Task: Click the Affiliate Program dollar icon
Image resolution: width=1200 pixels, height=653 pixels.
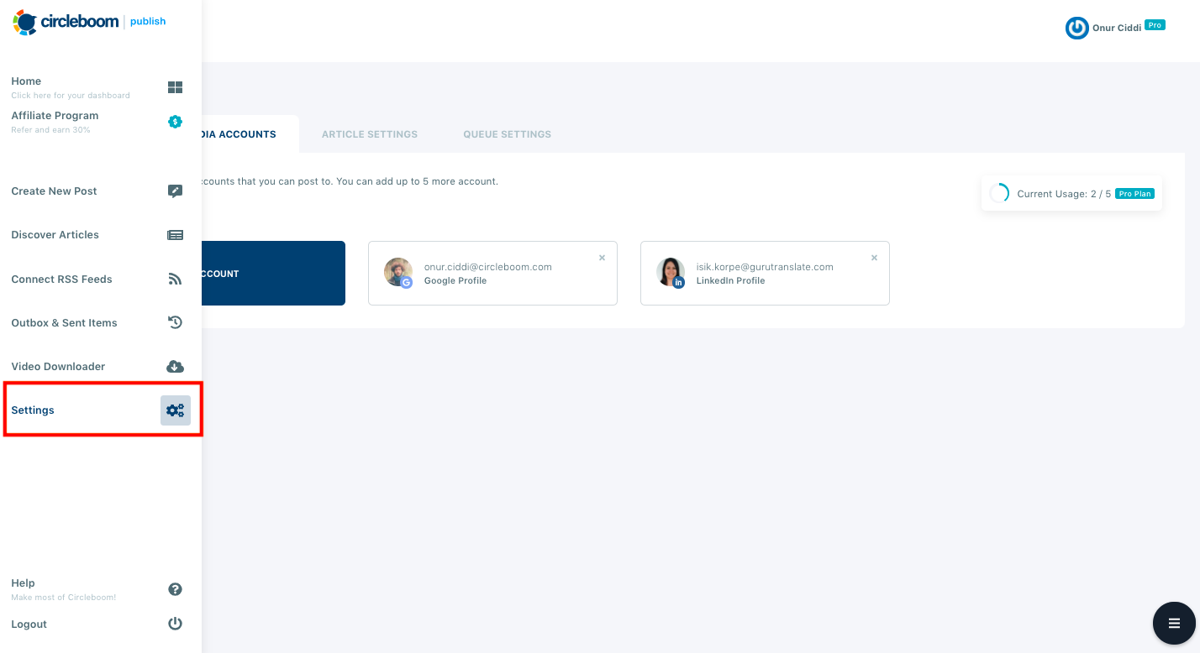Action: pyautogui.click(x=175, y=122)
